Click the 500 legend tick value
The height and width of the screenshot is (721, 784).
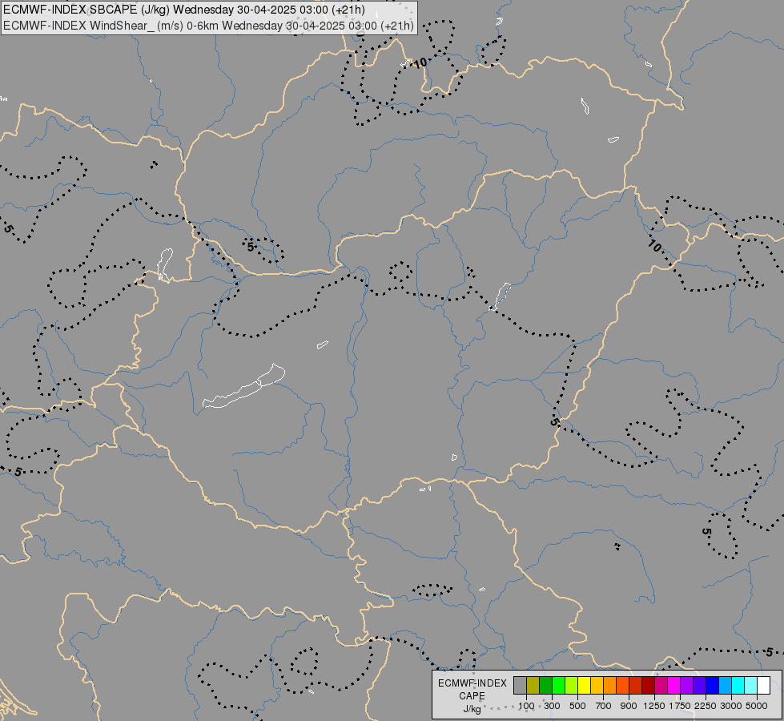577,706
